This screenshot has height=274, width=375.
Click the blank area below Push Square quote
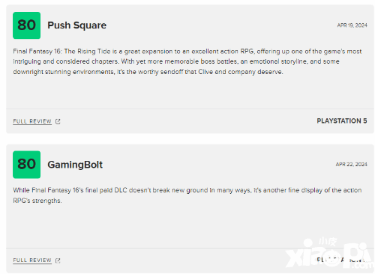(x=190, y=92)
